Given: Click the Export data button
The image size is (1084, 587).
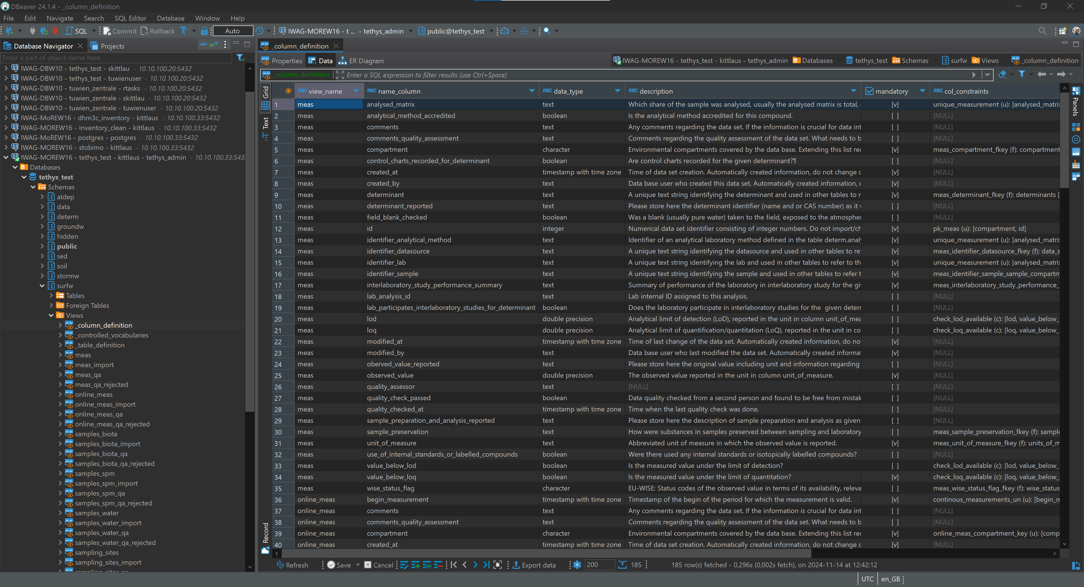Looking at the screenshot, I should [534, 565].
